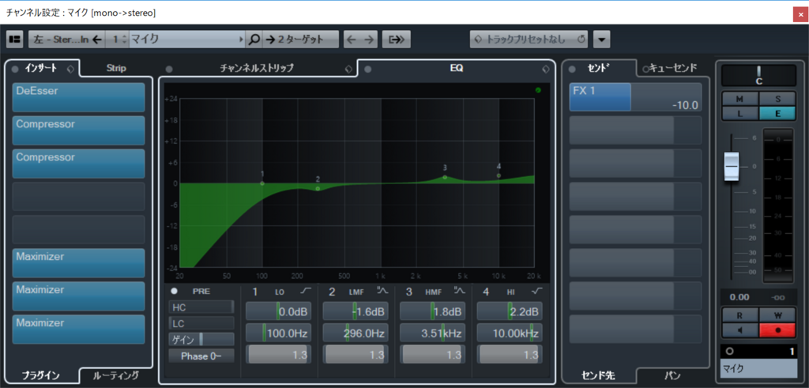
Task: Click the LC low-cut filter field
Action: (x=201, y=323)
